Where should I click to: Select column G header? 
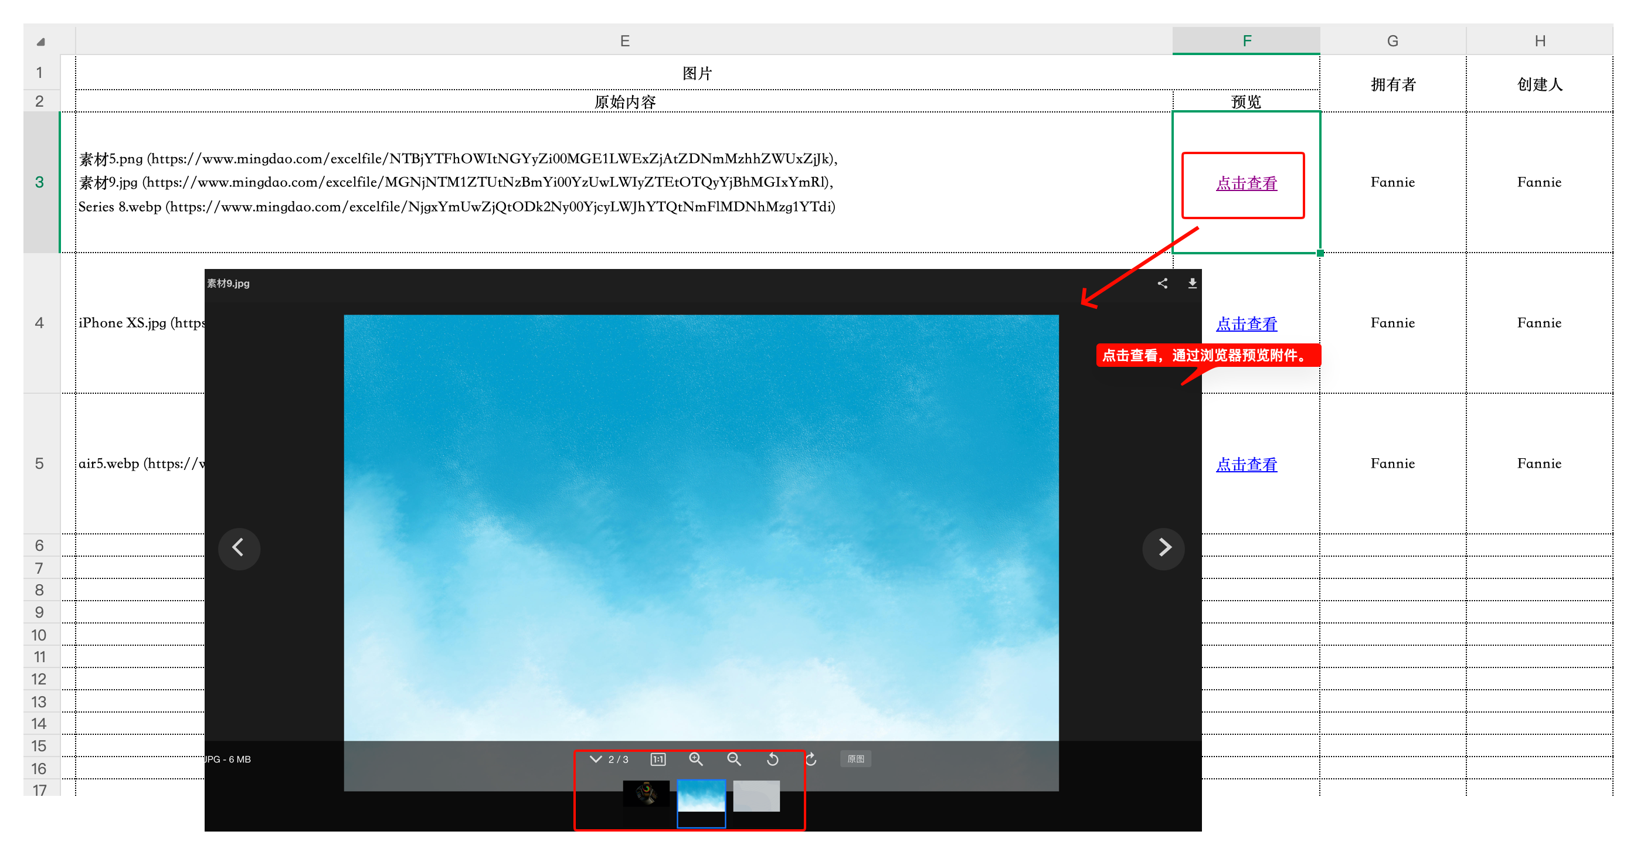pos(1393,40)
